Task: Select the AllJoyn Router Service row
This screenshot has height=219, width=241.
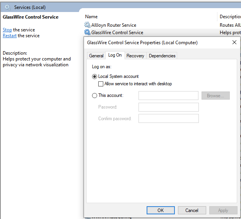Action: tap(162, 25)
